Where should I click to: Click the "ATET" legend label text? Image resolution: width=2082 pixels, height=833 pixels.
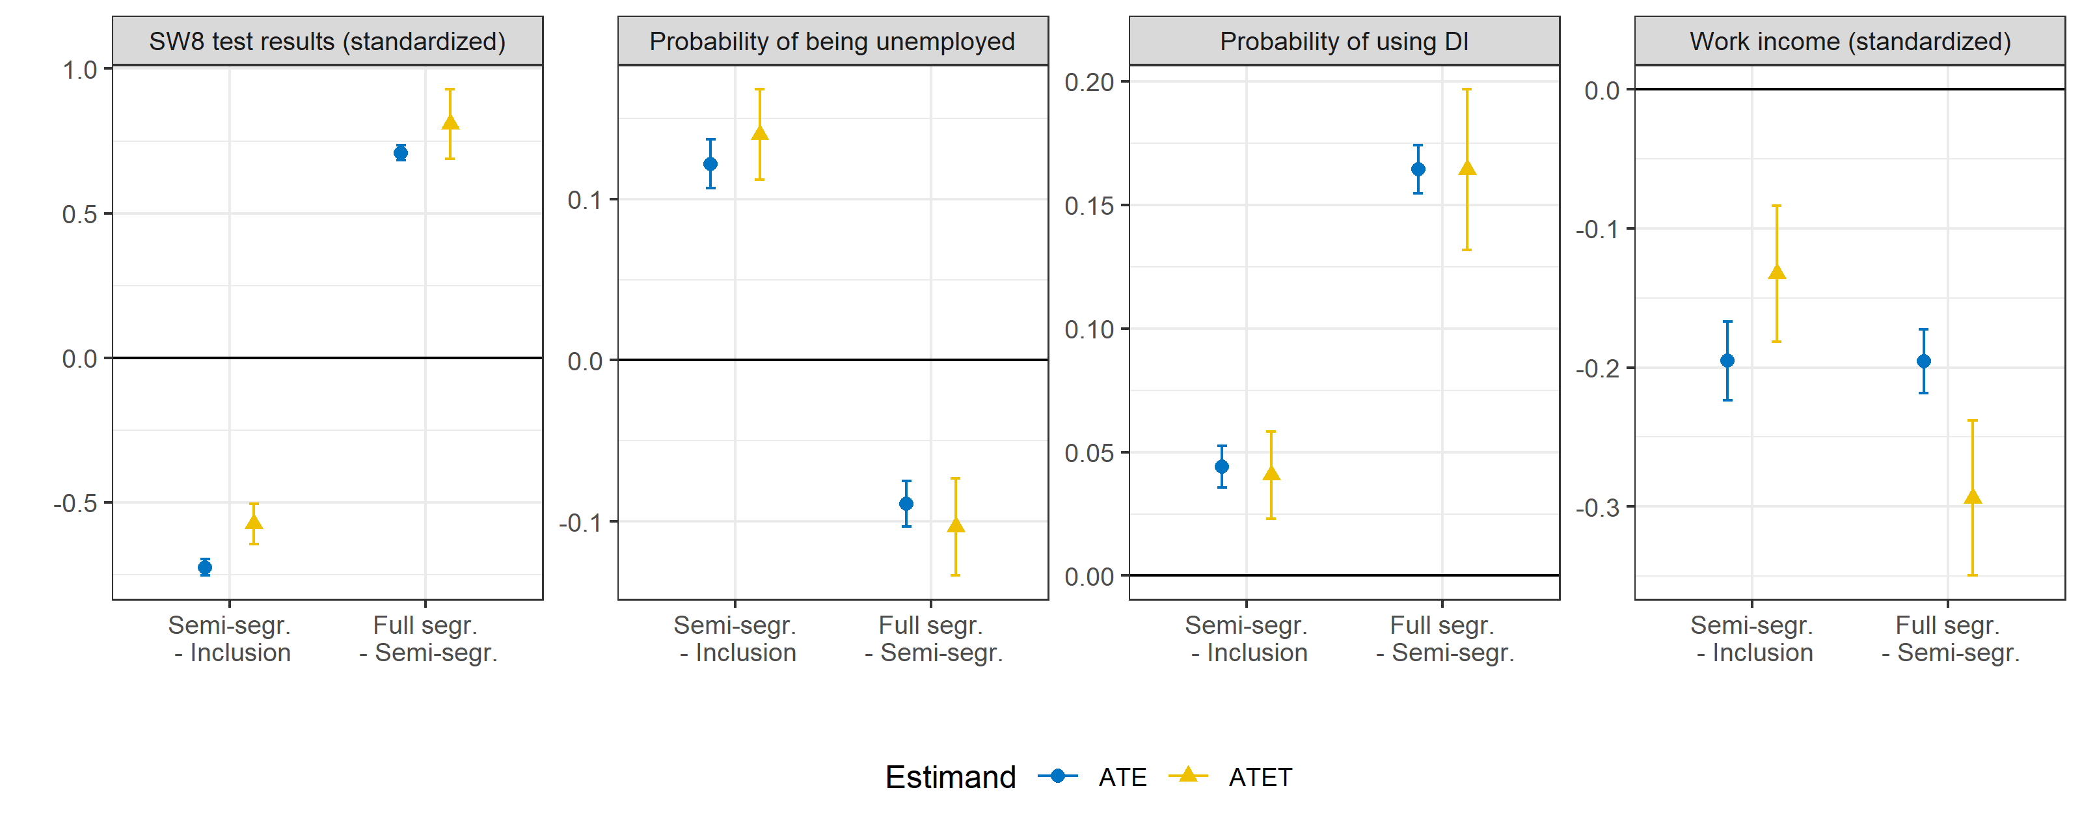click(x=1260, y=777)
